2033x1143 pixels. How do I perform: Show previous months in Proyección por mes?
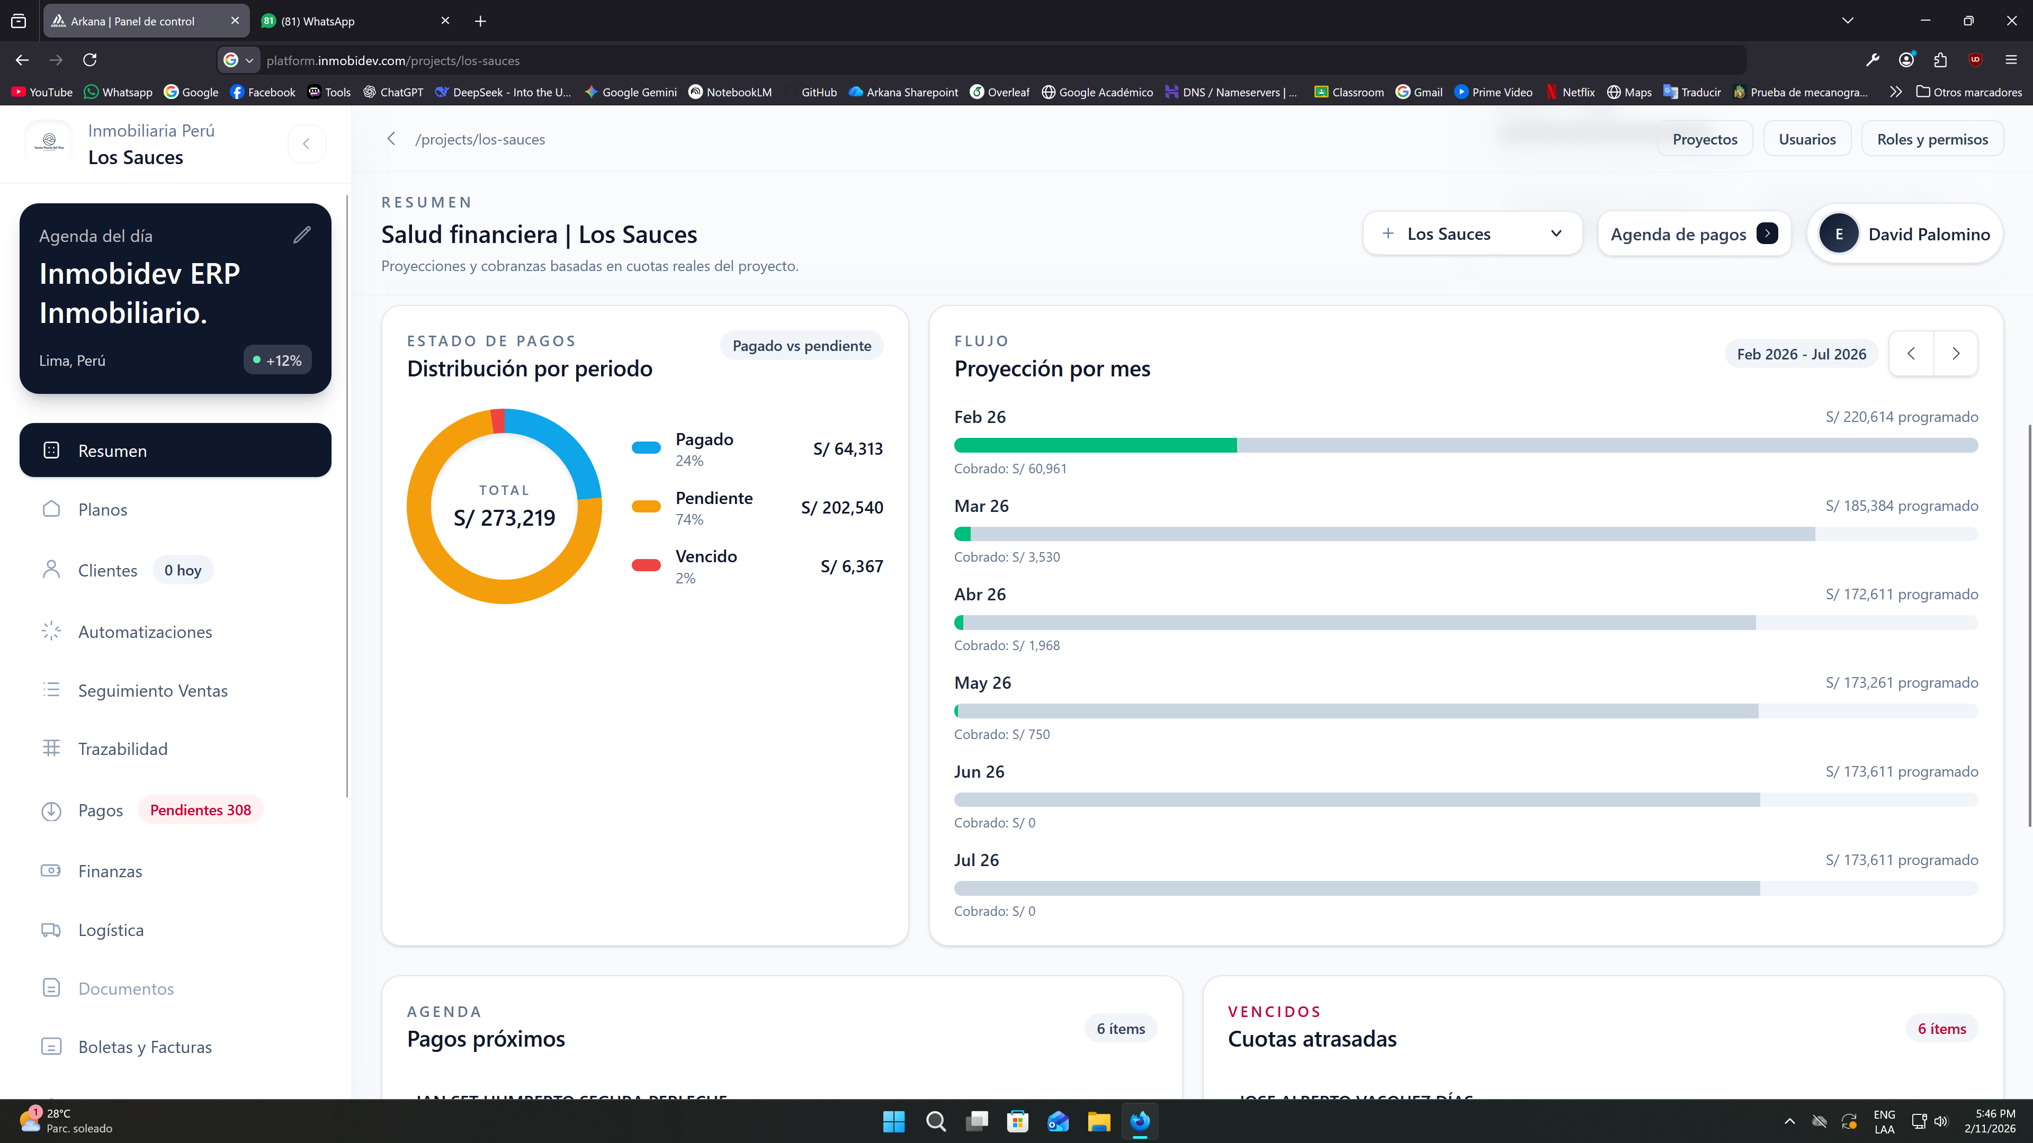(1911, 354)
